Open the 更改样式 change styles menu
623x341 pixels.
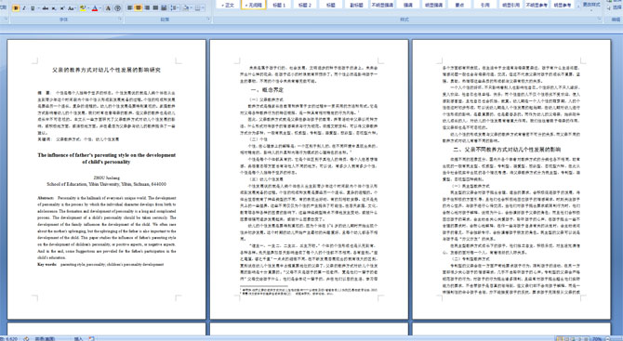pos(591,5)
